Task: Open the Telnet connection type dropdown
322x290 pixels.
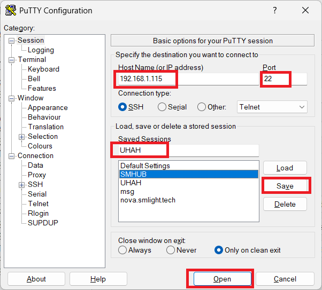Action: [272, 107]
